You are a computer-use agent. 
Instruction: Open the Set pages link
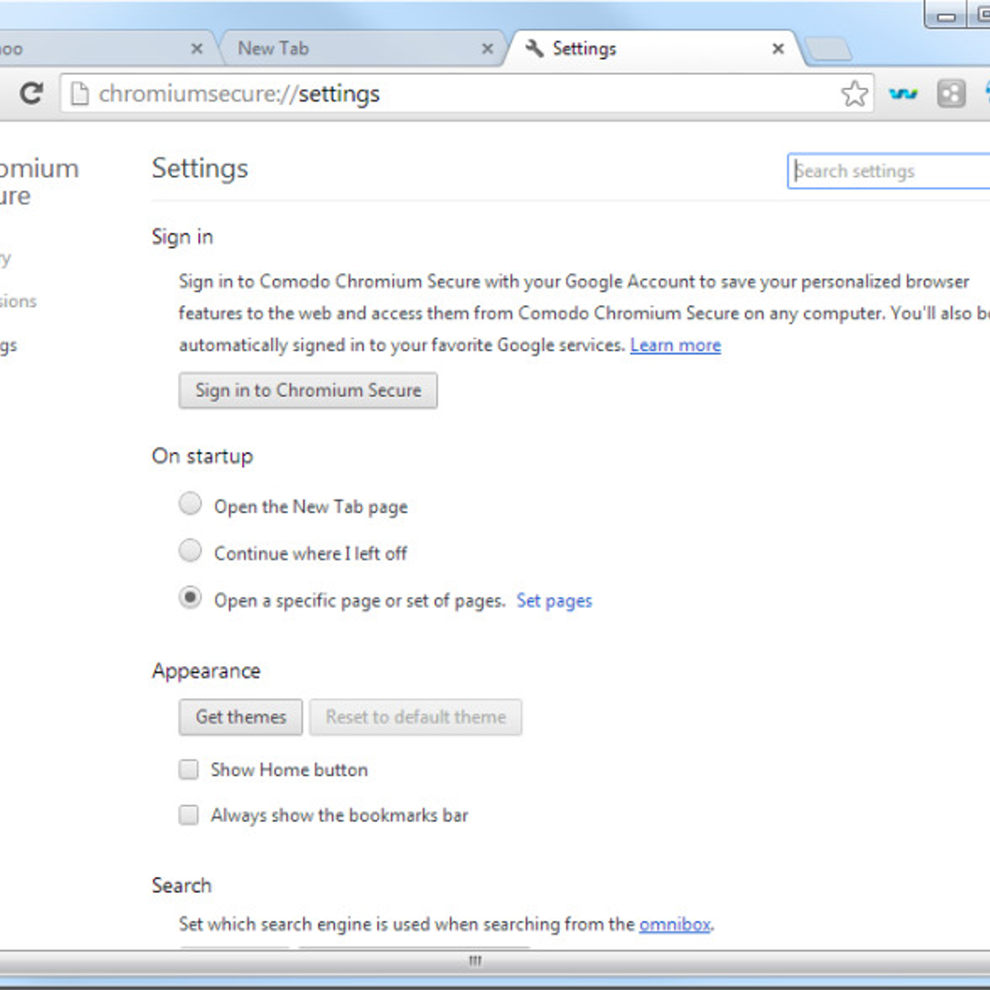554,601
